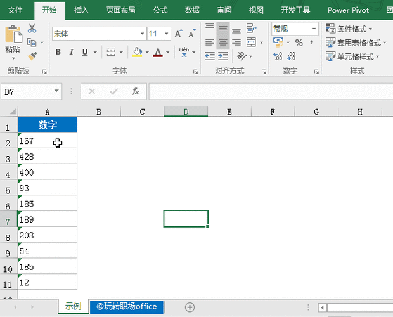This screenshot has height=317, width=393.
Task: Apply red font color A
Action: (x=158, y=52)
